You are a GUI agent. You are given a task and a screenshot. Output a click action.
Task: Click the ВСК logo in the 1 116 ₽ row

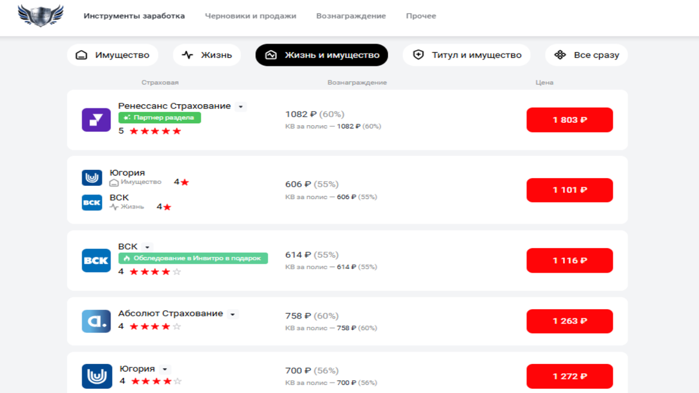(96, 260)
